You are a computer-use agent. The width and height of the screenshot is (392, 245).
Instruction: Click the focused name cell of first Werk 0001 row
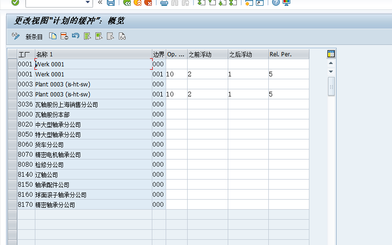(94, 64)
